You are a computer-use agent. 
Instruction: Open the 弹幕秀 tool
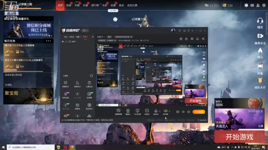[x=77, y=106]
